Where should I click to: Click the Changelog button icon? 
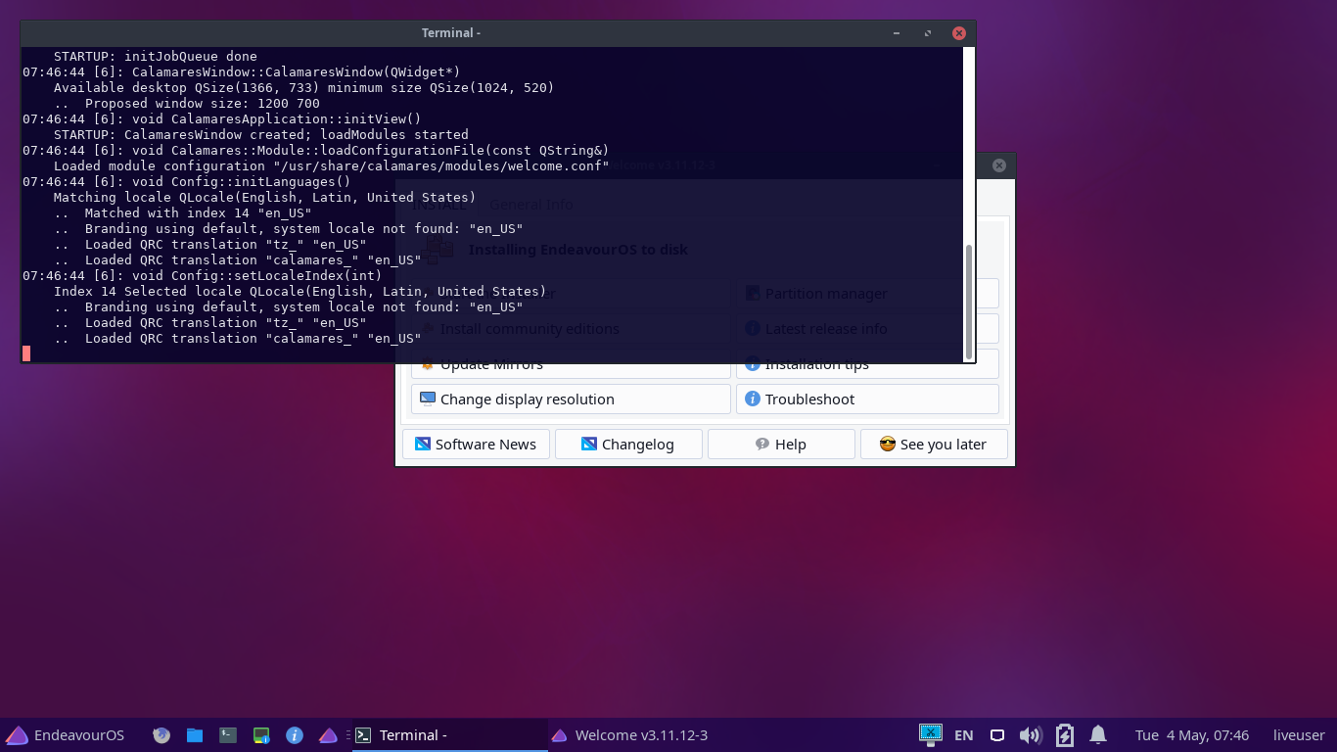tap(589, 444)
